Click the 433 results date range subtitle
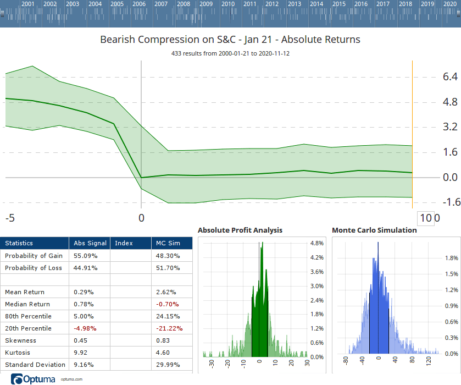The image size is (461, 385). [230, 54]
